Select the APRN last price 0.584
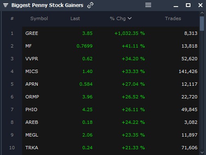The height and width of the screenshot is (155, 206). [86, 84]
